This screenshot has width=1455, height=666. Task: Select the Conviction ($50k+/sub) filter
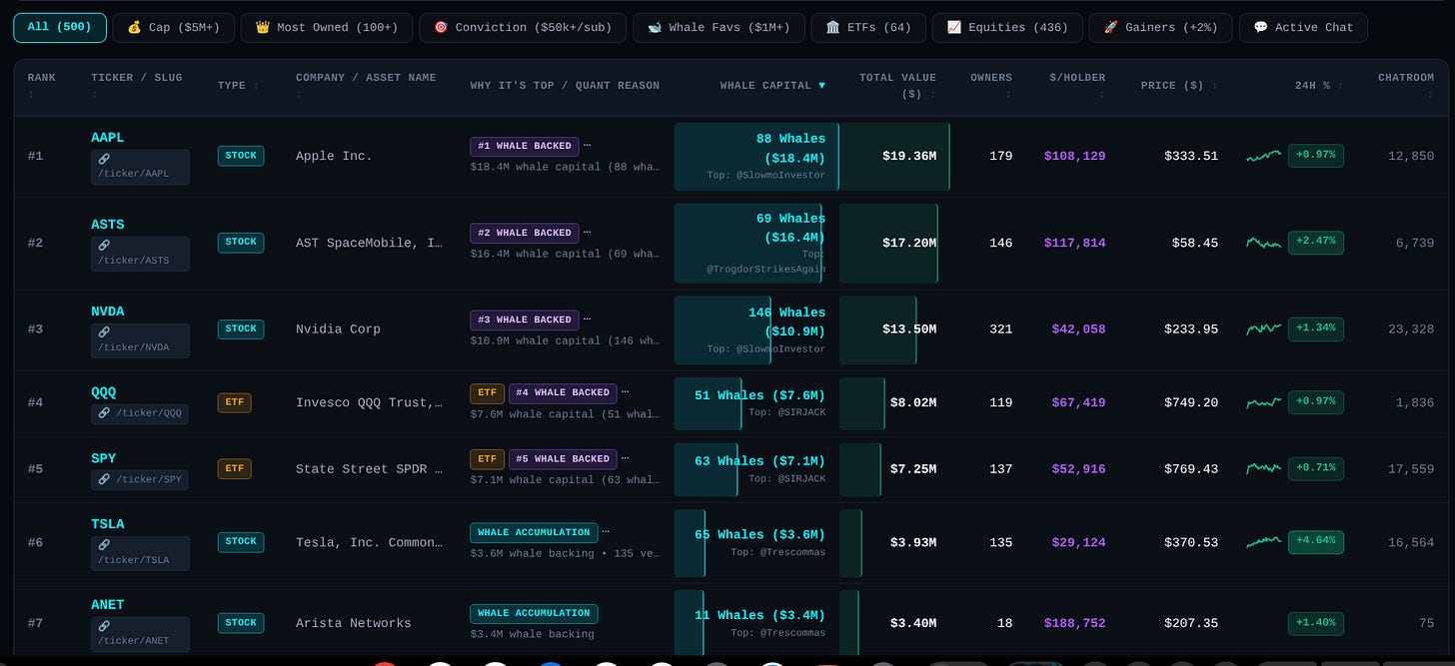point(523,28)
